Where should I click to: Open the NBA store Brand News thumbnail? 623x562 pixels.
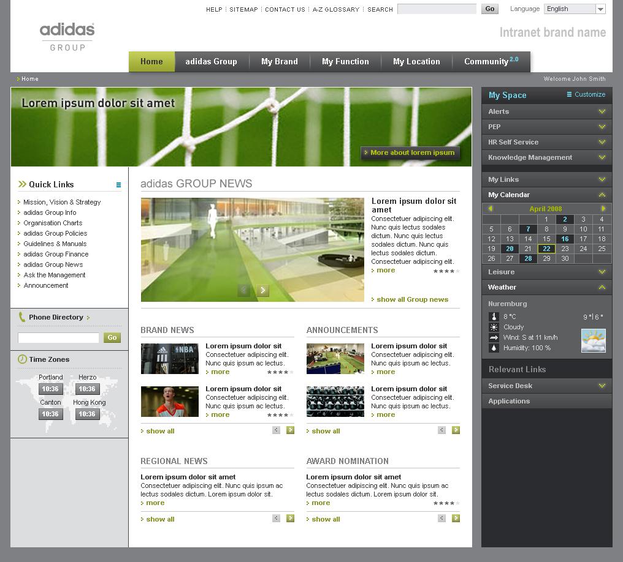tap(170, 359)
